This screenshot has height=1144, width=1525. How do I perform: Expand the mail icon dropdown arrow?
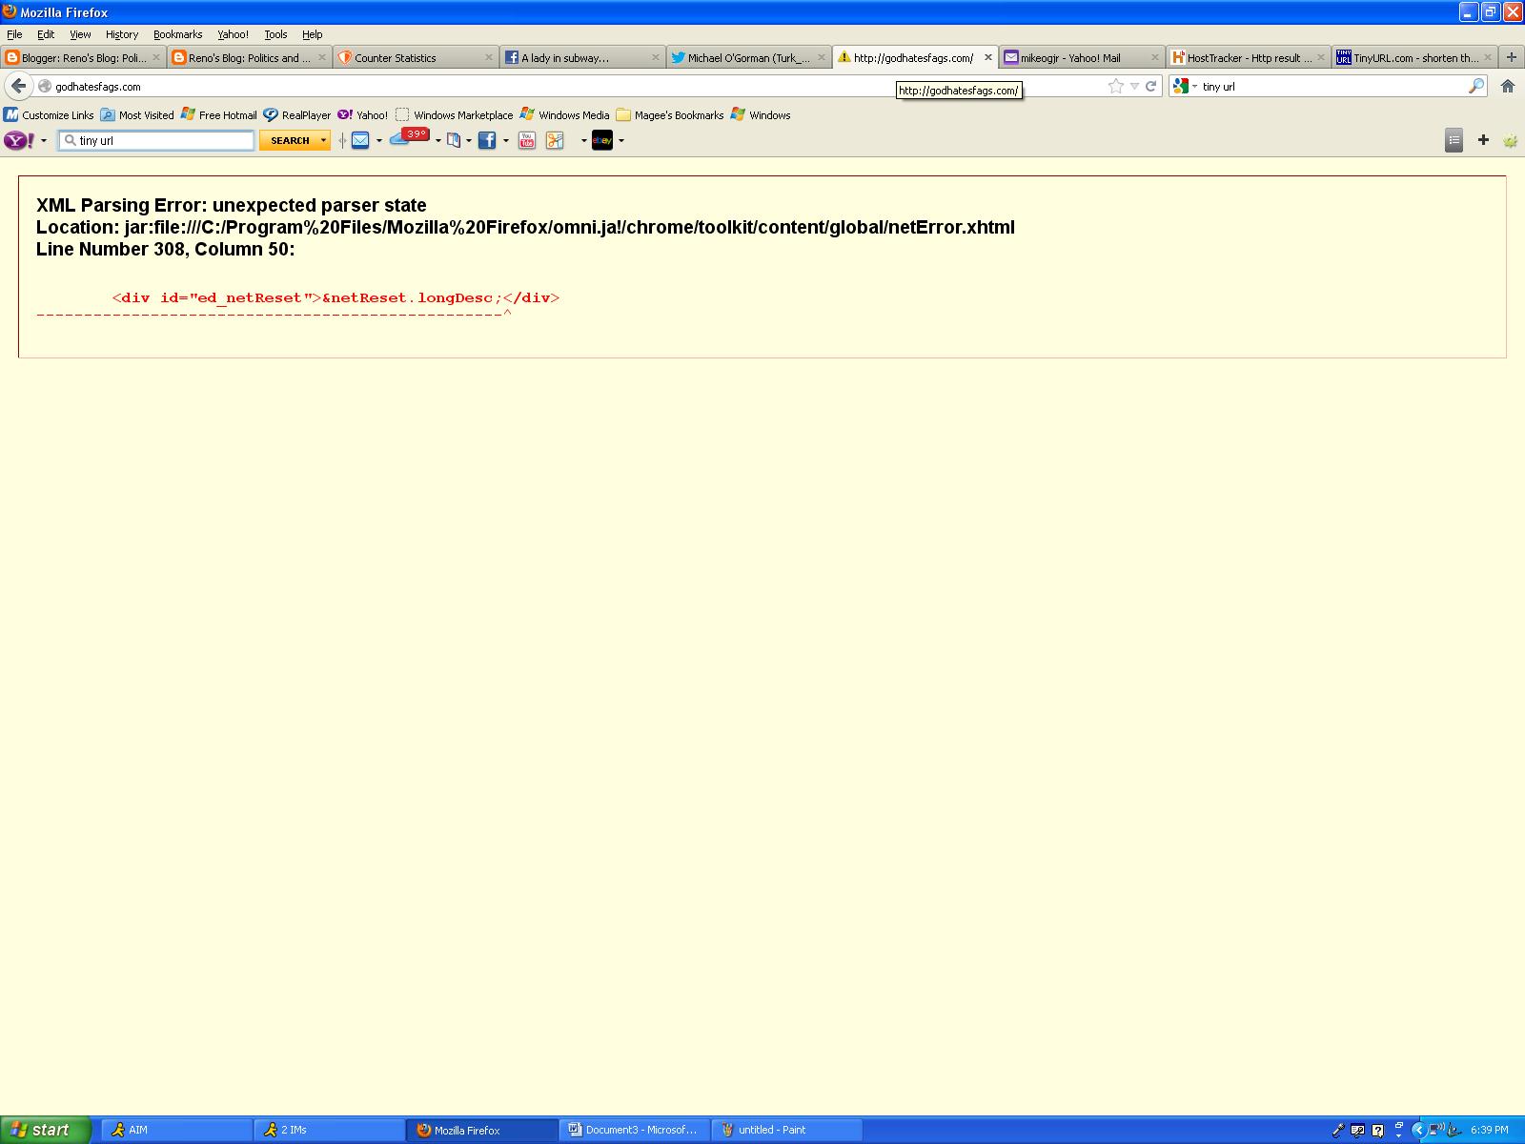pos(378,141)
